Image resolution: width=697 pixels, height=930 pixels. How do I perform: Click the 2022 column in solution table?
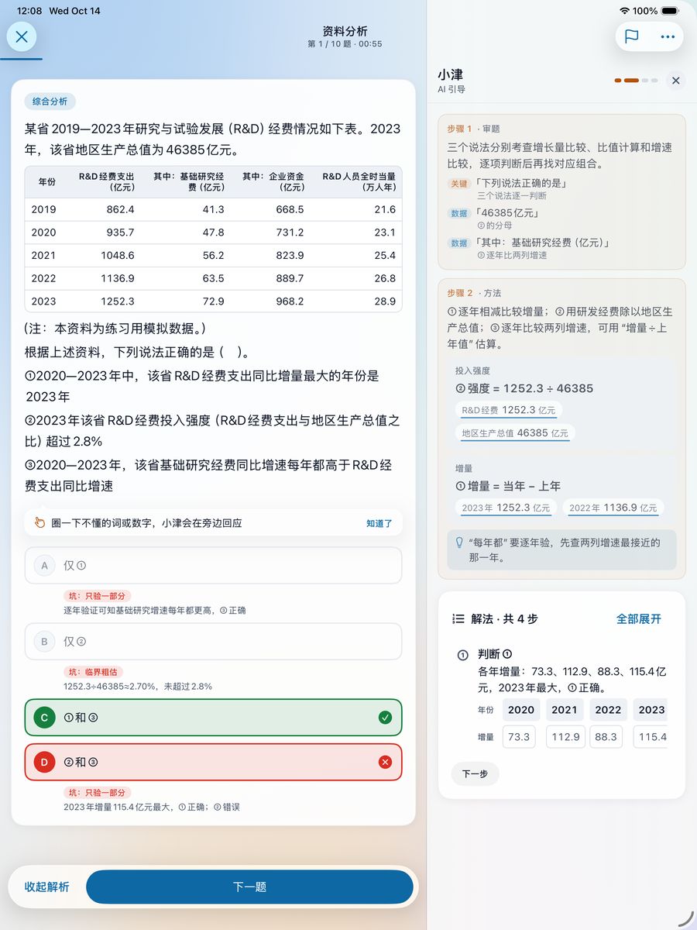tap(608, 709)
